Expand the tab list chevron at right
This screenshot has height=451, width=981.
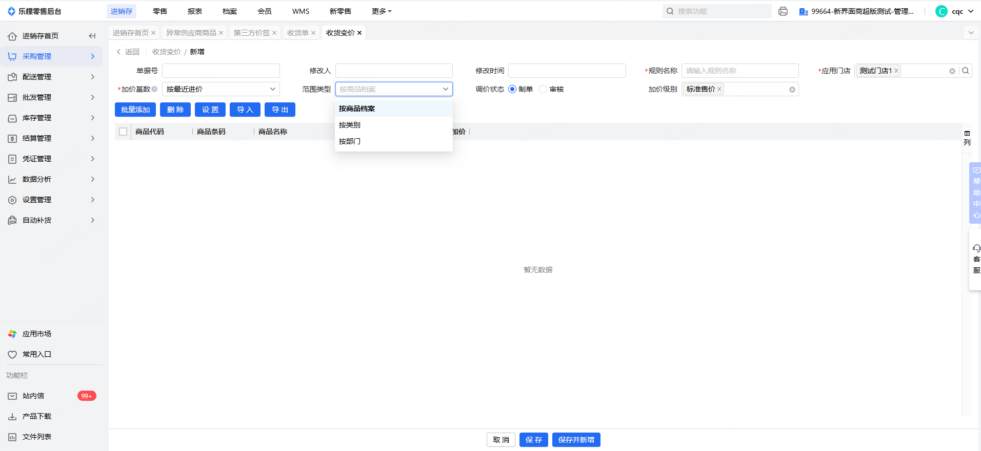(x=971, y=33)
